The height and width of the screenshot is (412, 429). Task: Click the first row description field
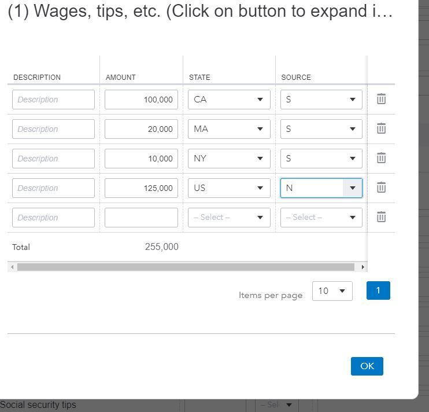(53, 100)
